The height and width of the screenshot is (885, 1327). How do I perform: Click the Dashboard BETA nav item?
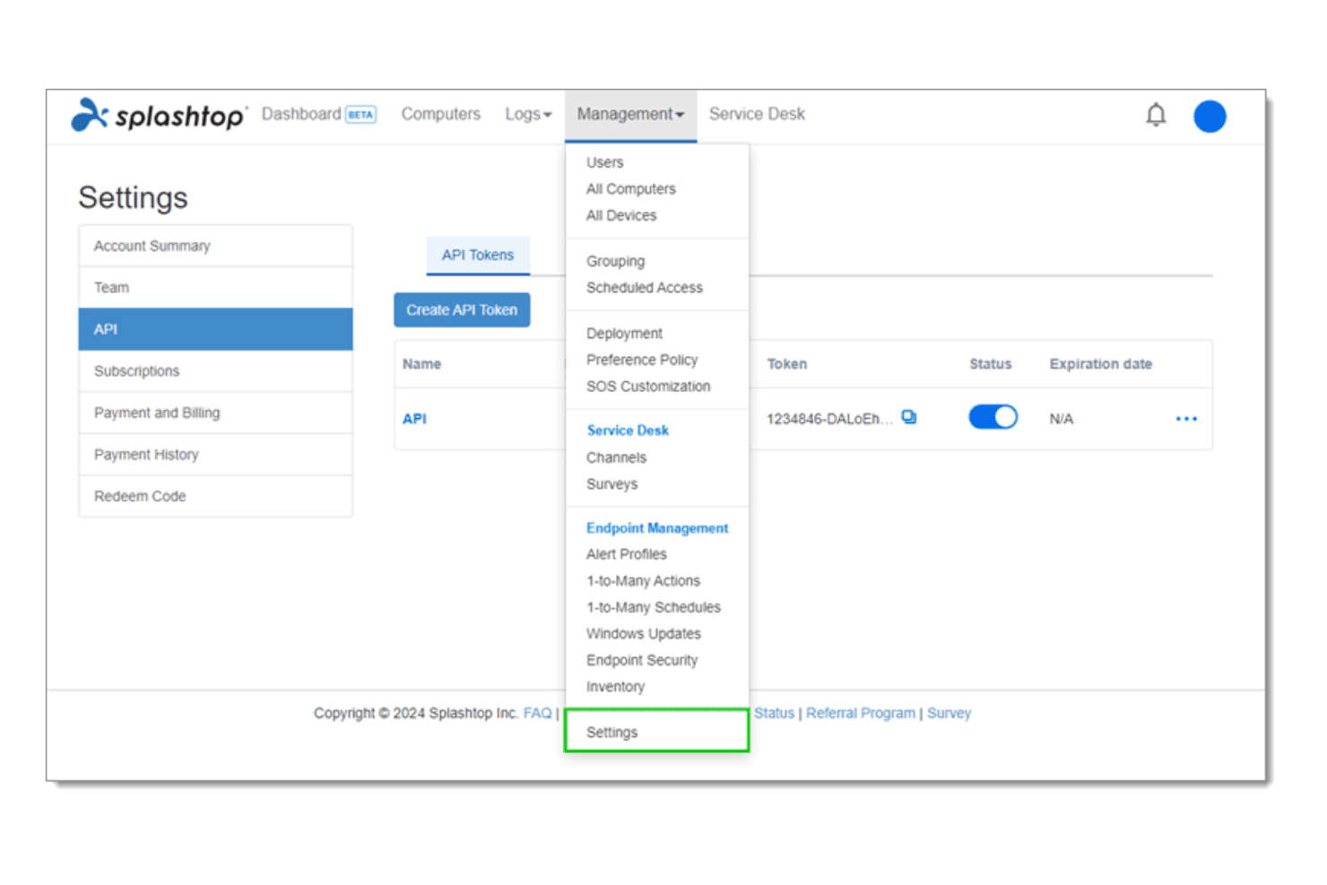319,114
